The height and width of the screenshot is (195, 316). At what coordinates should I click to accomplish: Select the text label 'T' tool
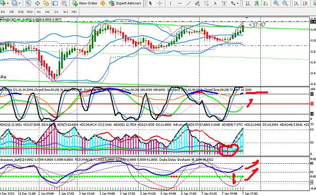coord(224,3)
